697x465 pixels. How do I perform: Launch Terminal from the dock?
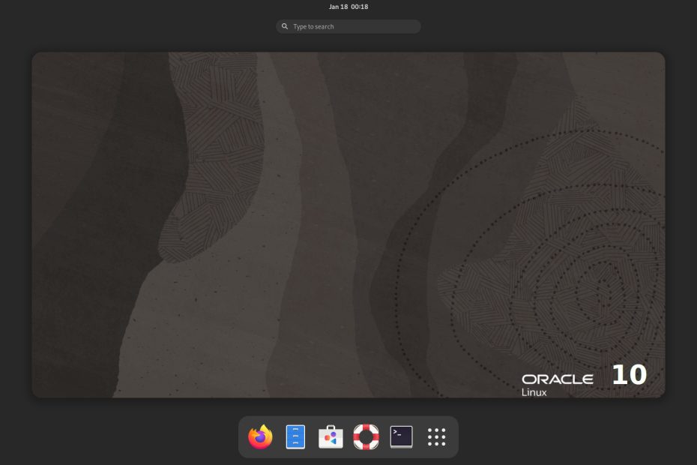pos(402,437)
